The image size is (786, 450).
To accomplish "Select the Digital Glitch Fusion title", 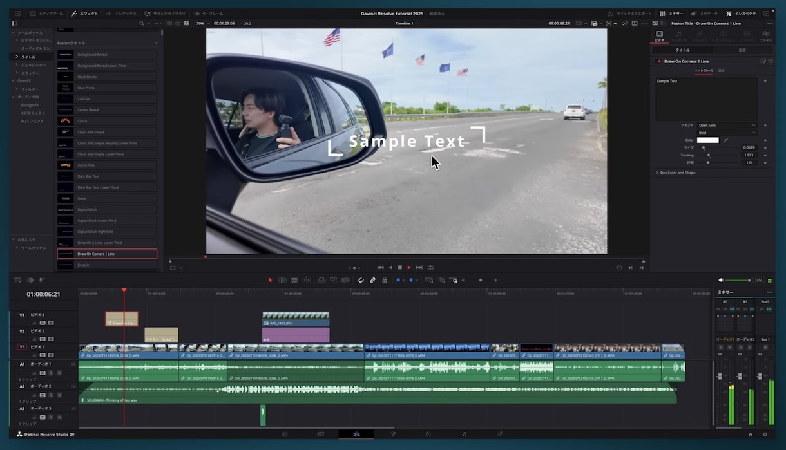I will (x=107, y=209).
